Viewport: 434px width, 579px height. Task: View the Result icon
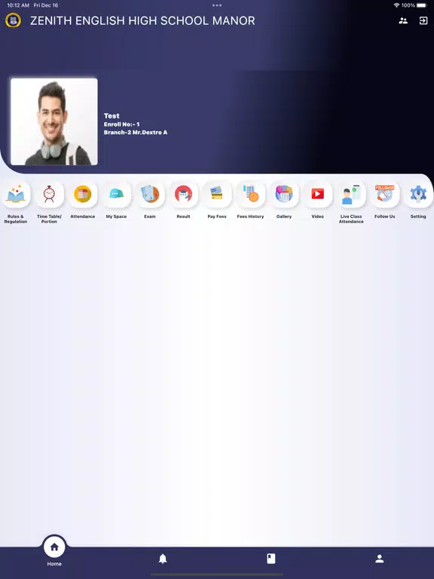coord(183,195)
